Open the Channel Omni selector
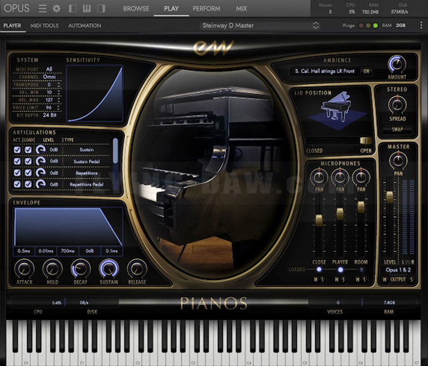The height and width of the screenshot is (366, 428). click(49, 77)
